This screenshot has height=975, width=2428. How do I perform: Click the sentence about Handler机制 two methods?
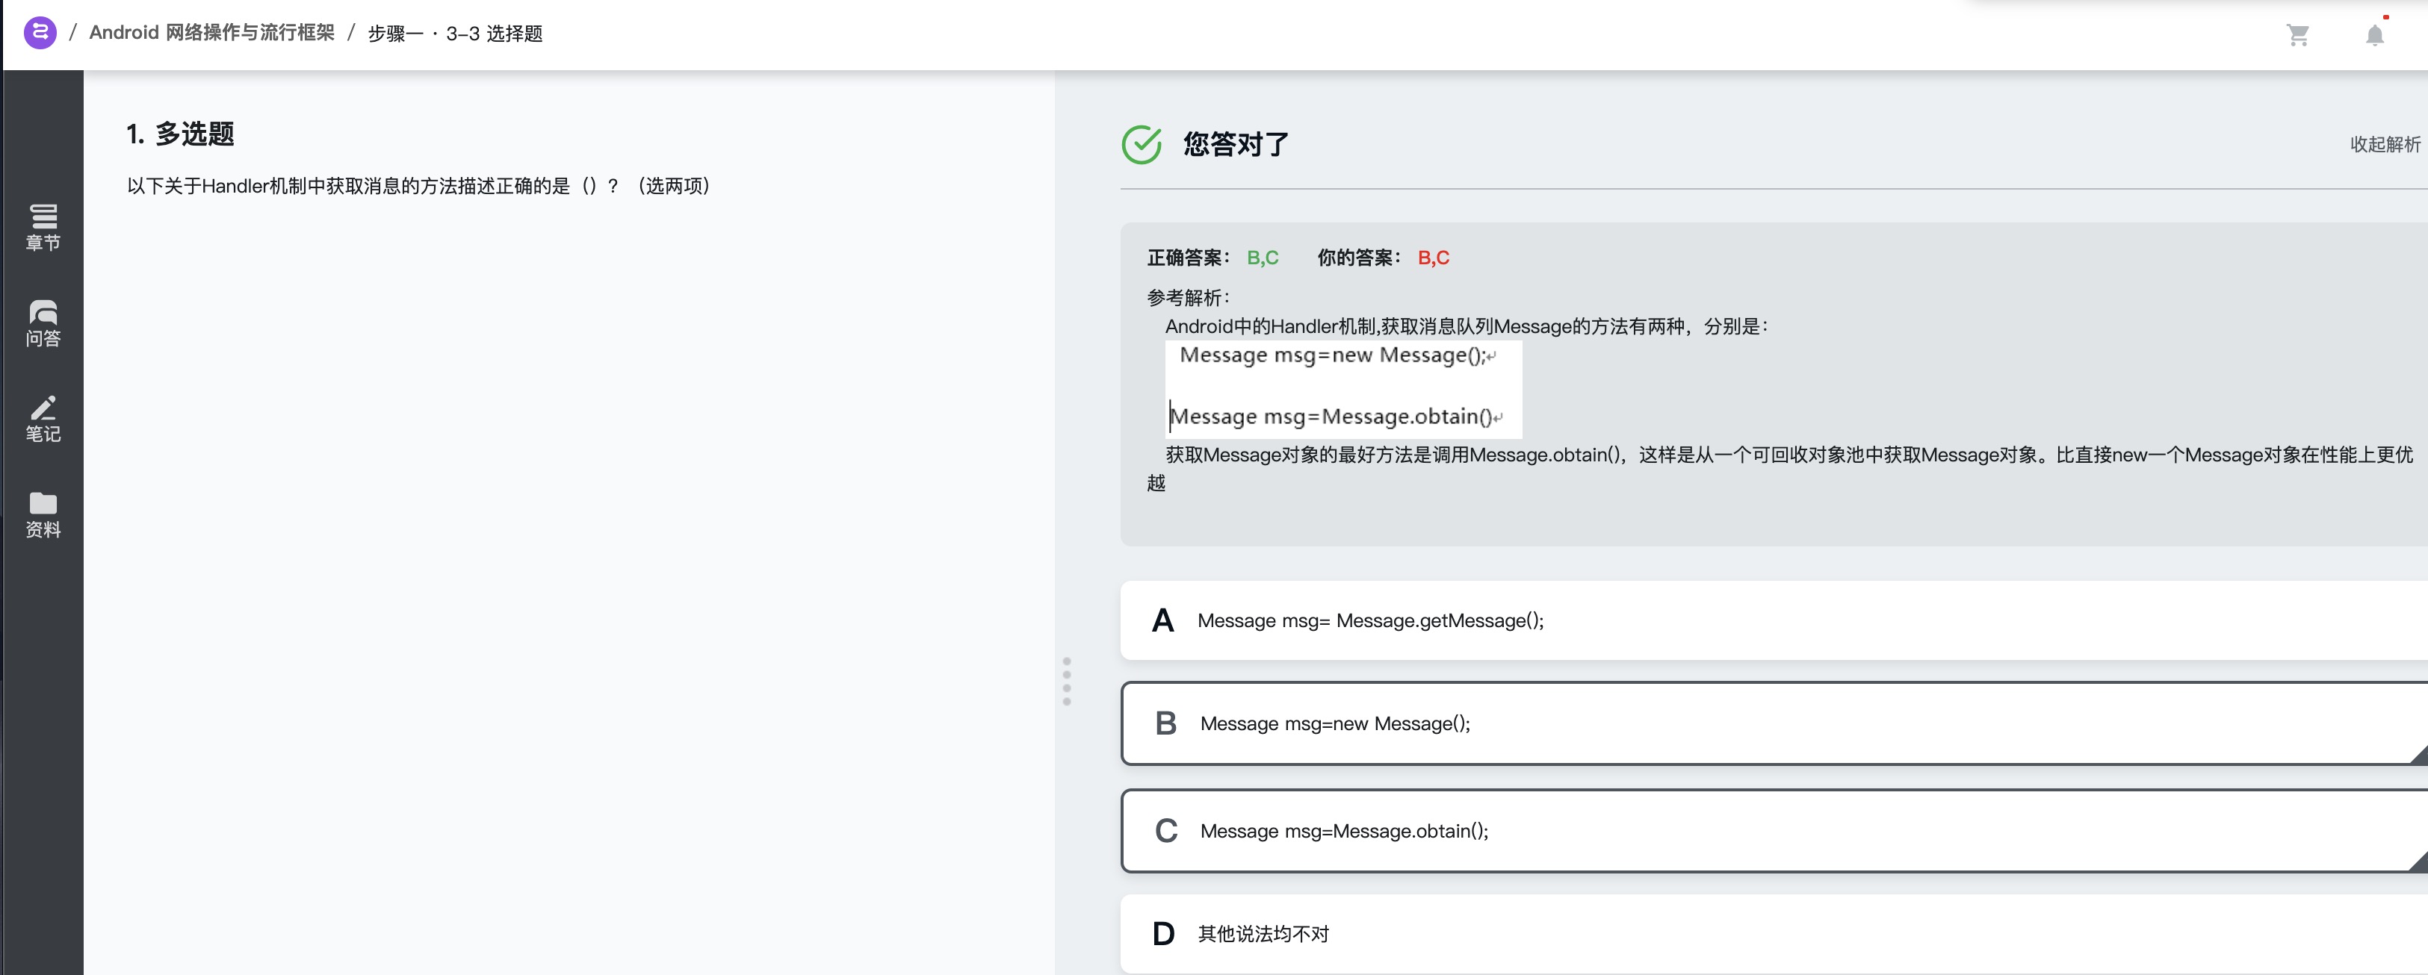[x=1467, y=326]
